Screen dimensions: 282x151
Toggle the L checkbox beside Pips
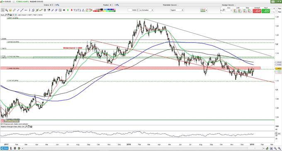click(x=272, y=12)
